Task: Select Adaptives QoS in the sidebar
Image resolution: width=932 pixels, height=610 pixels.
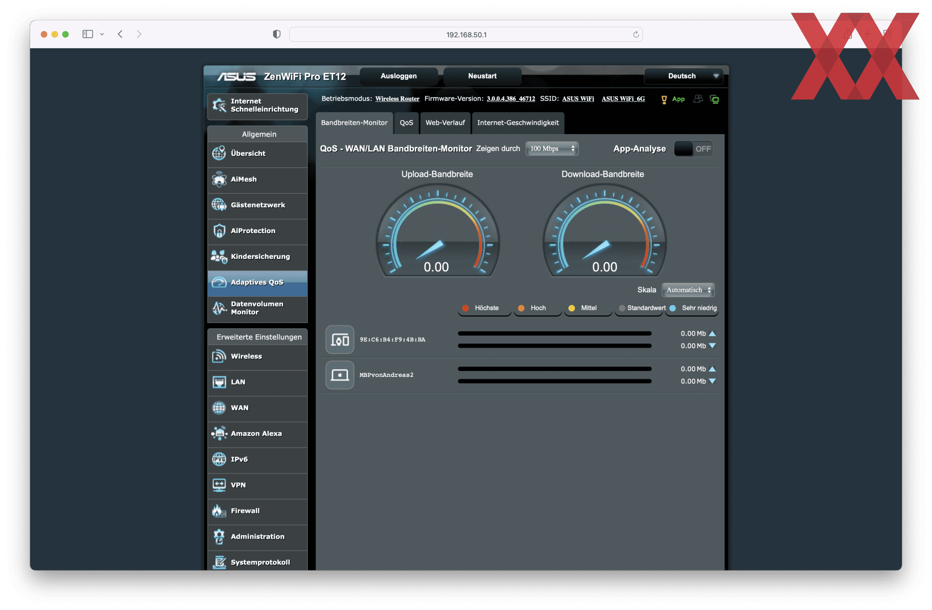Action: click(x=258, y=283)
